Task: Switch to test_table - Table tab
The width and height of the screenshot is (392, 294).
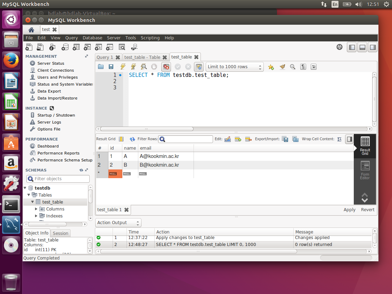Action: click(142, 57)
